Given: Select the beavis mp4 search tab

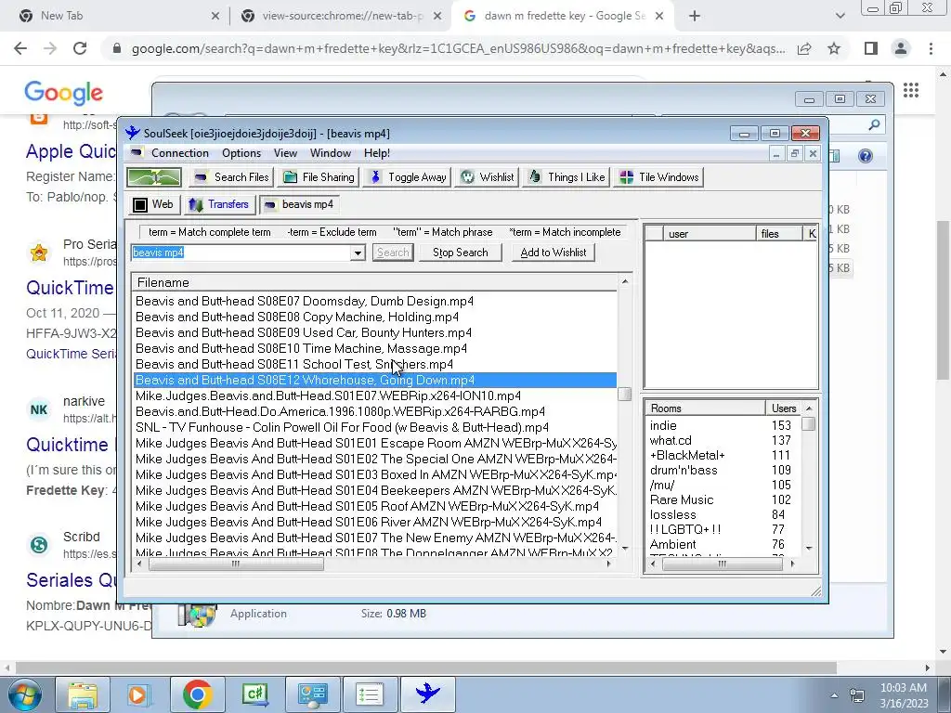Looking at the screenshot, I should click(x=299, y=204).
